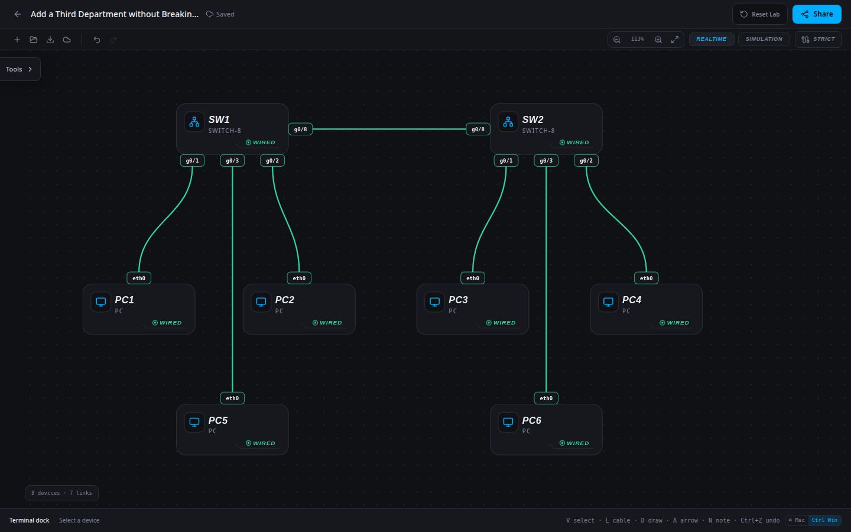851x532 pixels.
Task: Click the eth0 port on PC5
Action: pyautogui.click(x=233, y=398)
